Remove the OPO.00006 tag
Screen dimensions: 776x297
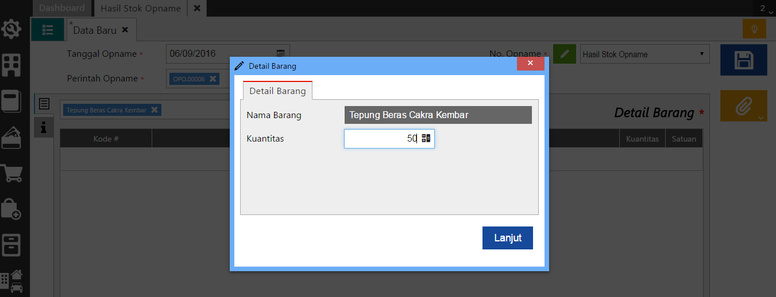click(213, 79)
